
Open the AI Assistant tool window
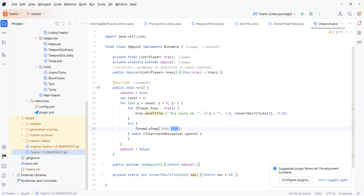pyautogui.click(x=359, y=33)
